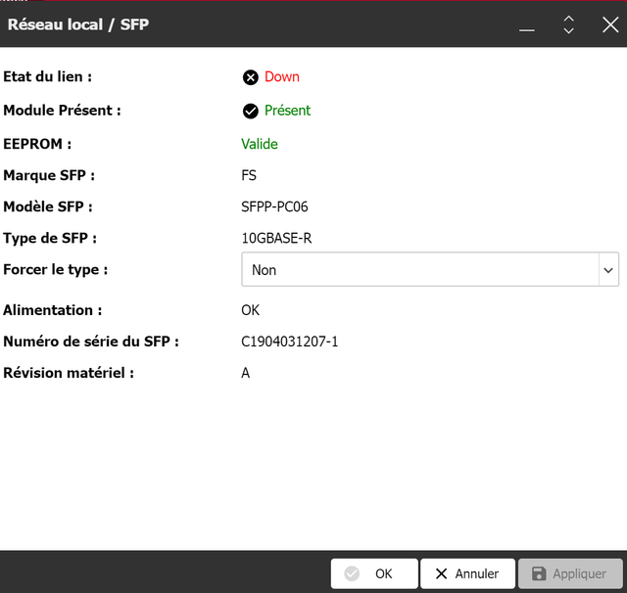Click the Forcer le type field showing Non
Screen dimensions: 627x593
point(430,269)
